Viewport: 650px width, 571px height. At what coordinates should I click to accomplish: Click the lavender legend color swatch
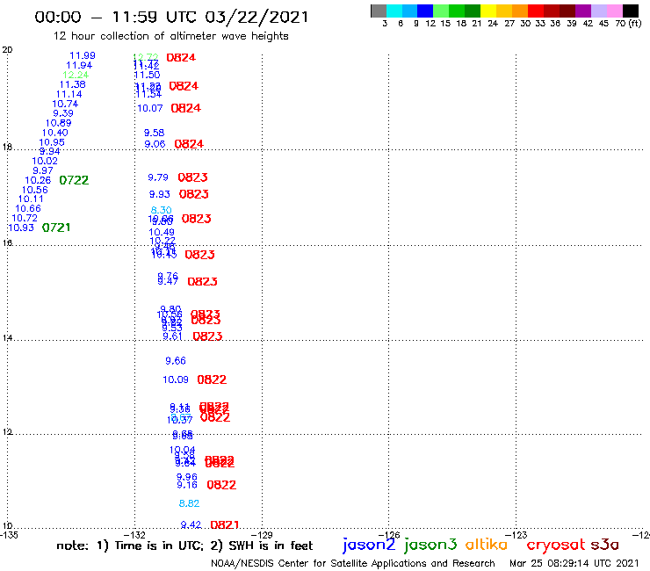pyautogui.click(x=598, y=11)
